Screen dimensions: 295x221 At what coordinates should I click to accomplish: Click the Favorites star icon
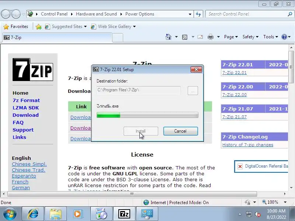coord(6,27)
